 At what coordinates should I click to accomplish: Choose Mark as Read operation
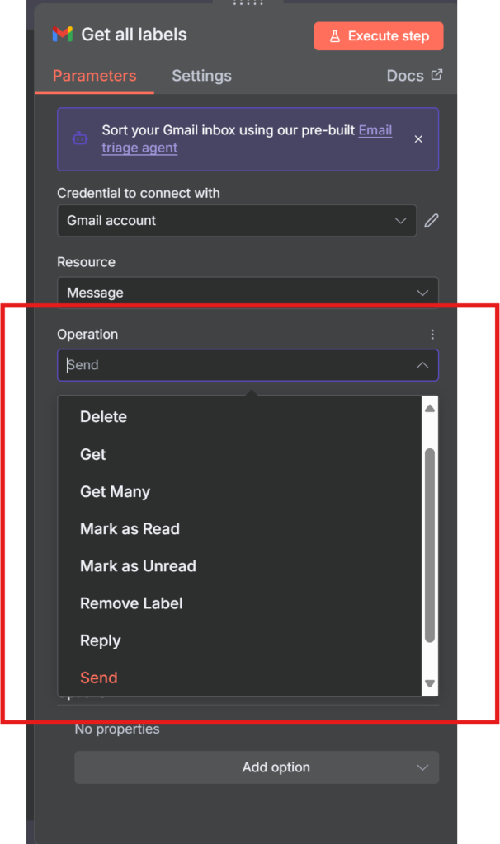pyautogui.click(x=130, y=529)
